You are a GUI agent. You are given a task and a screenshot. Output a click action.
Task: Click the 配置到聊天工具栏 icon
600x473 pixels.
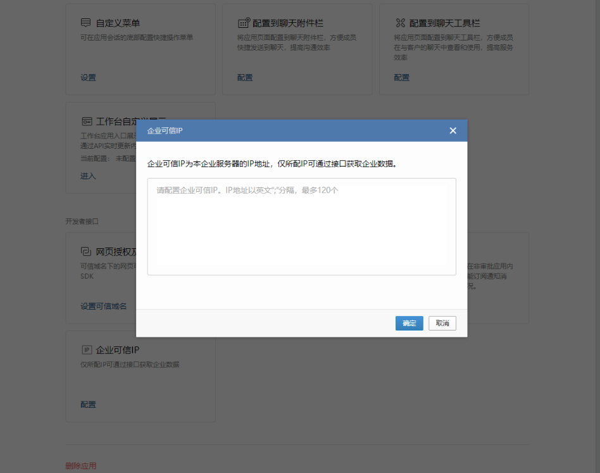(400, 23)
